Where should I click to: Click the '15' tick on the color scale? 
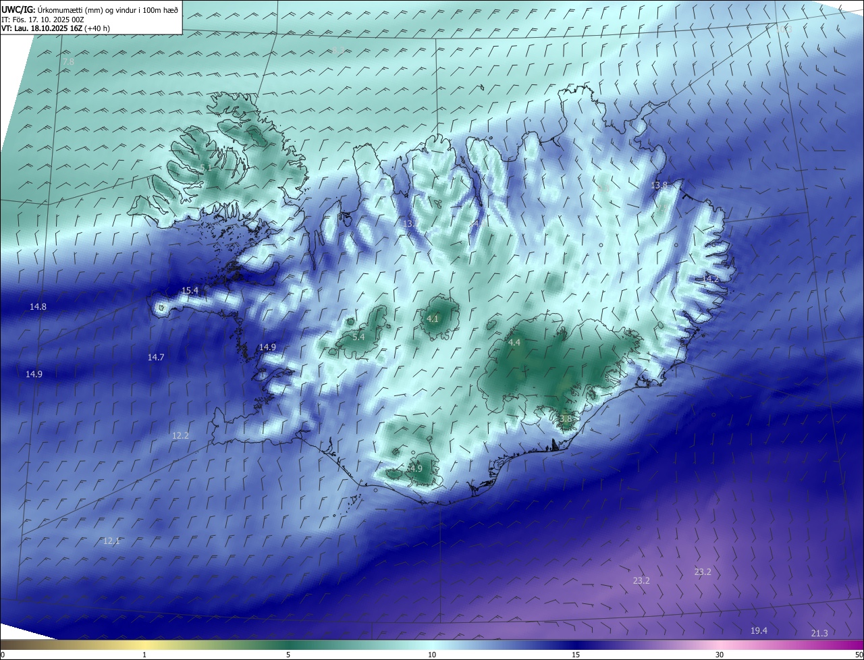click(576, 655)
